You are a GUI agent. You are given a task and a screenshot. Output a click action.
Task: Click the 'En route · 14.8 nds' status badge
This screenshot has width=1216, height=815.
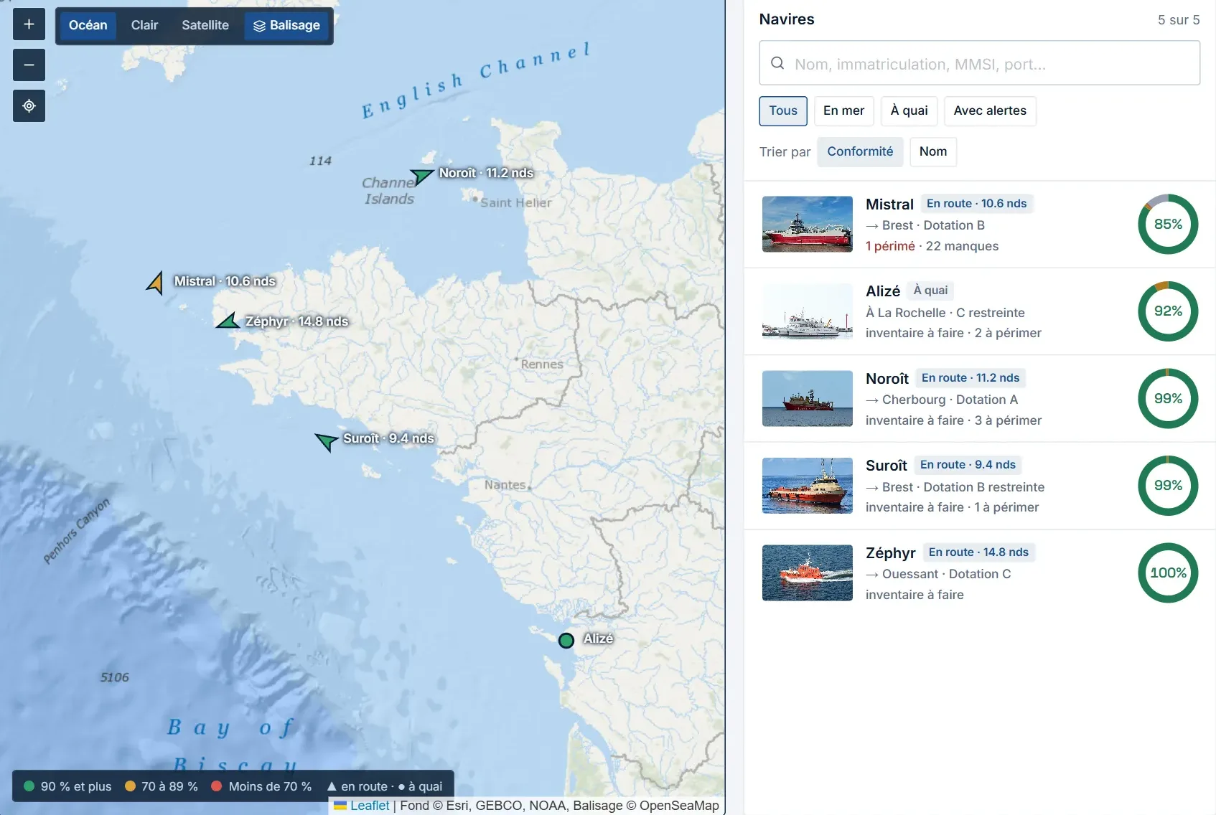point(978,552)
